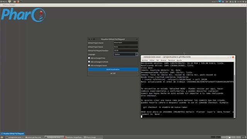
Task: Click the 'Clone done.' line in terminal
Action: click(147, 68)
